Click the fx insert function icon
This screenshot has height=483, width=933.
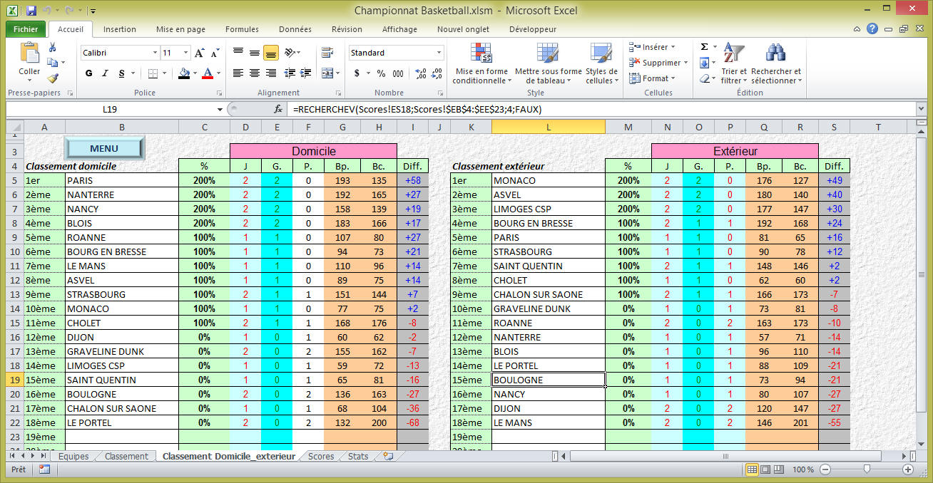point(278,109)
